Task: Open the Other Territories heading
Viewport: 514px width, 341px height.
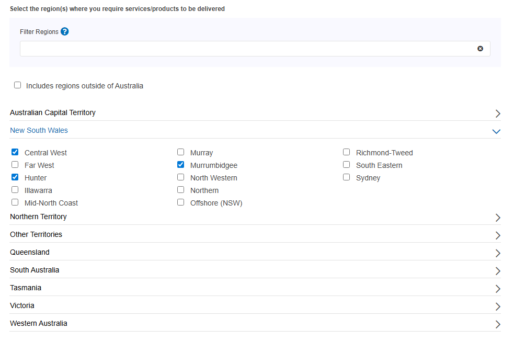Action: (x=36, y=234)
